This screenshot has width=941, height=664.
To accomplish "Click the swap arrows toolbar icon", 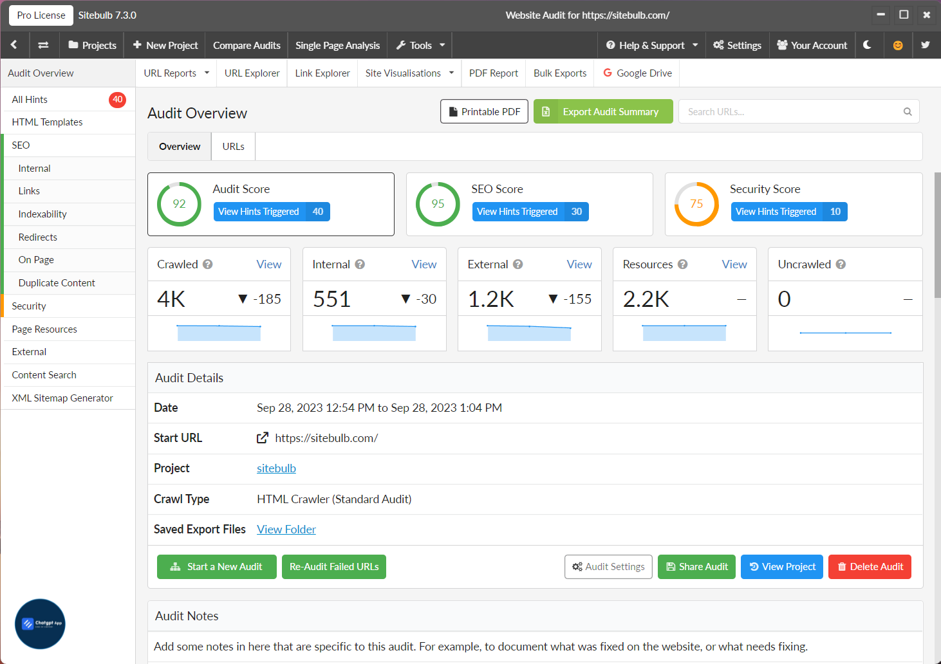I will point(43,45).
